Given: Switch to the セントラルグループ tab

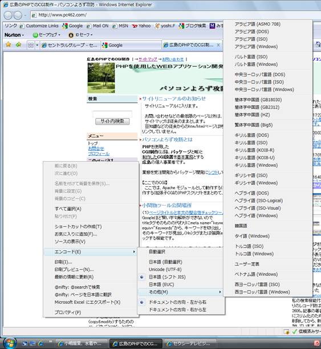Looking at the screenshot, I should click(x=70, y=45).
